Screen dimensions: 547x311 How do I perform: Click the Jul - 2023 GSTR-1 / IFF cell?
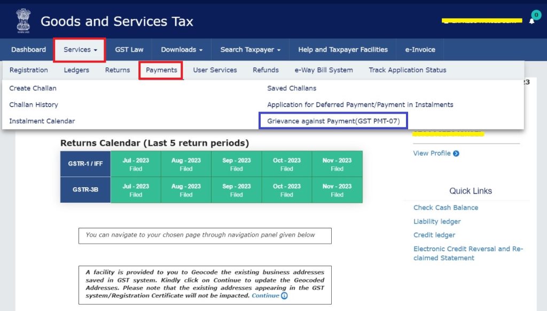pos(136,164)
